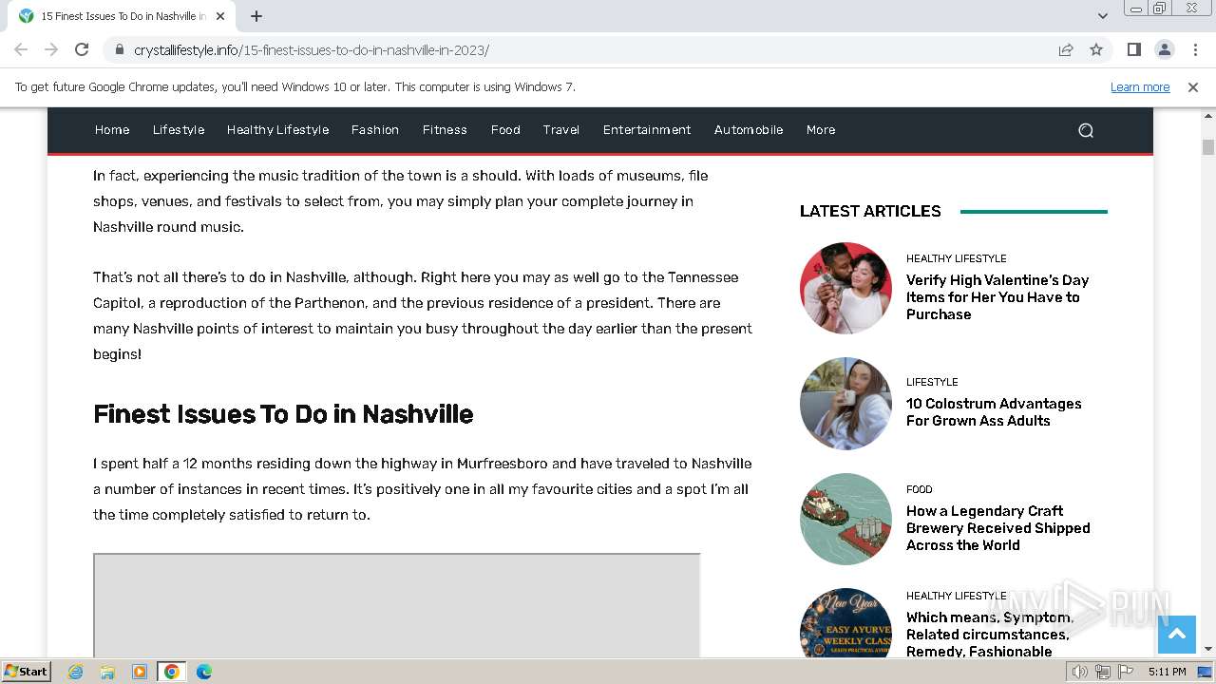Click the back-to-top arrow button
The width and height of the screenshot is (1216, 684).
click(x=1176, y=634)
